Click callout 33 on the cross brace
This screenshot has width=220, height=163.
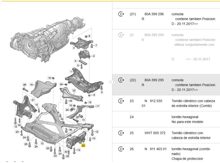click(x=74, y=90)
